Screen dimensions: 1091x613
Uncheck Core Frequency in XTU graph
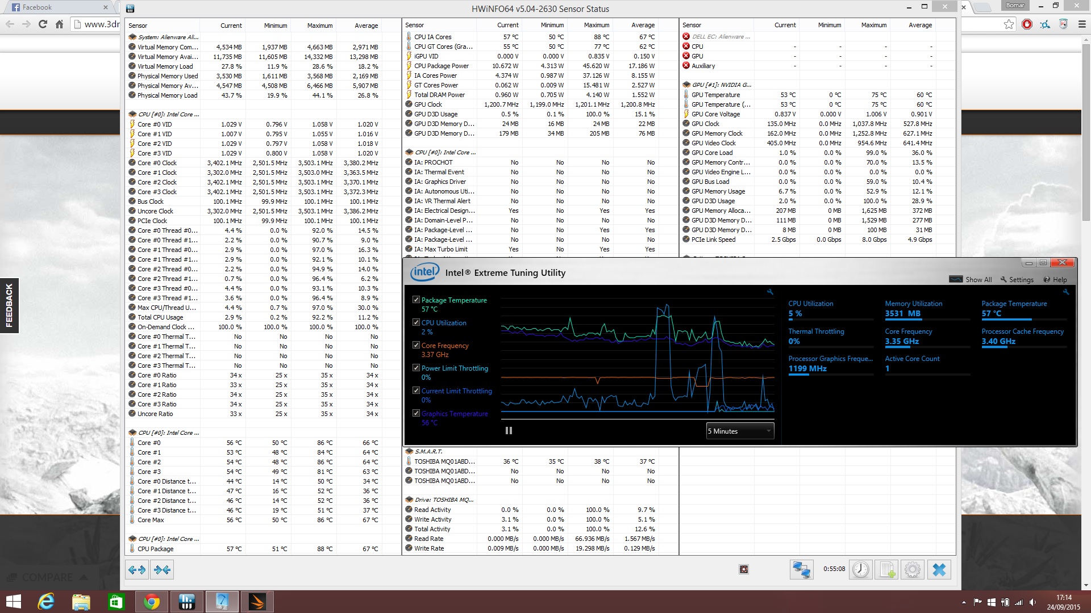point(416,345)
